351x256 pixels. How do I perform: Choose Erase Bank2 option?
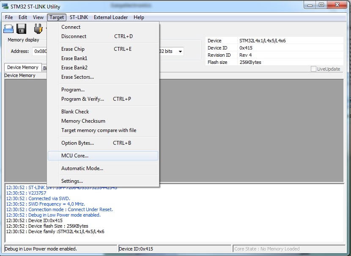pos(103,68)
